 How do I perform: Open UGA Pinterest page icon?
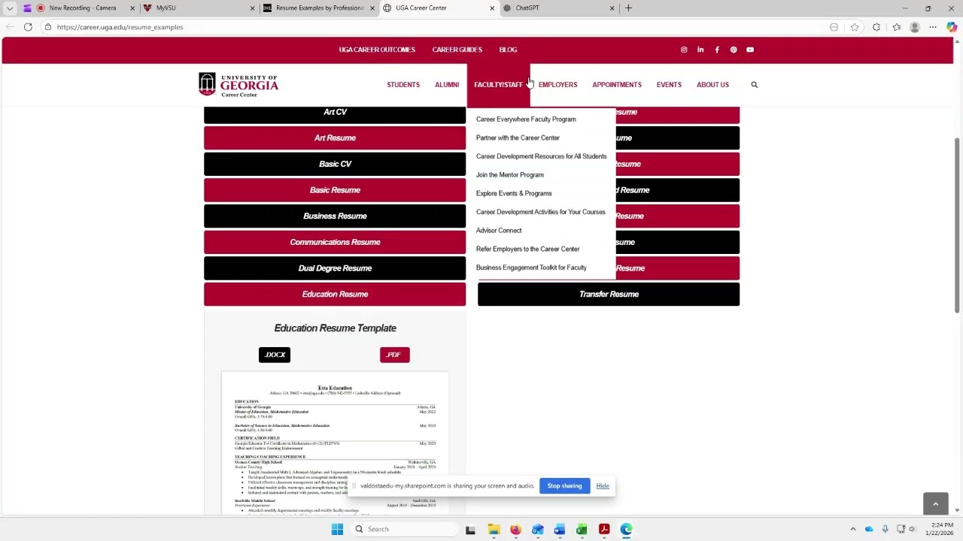pos(734,50)
